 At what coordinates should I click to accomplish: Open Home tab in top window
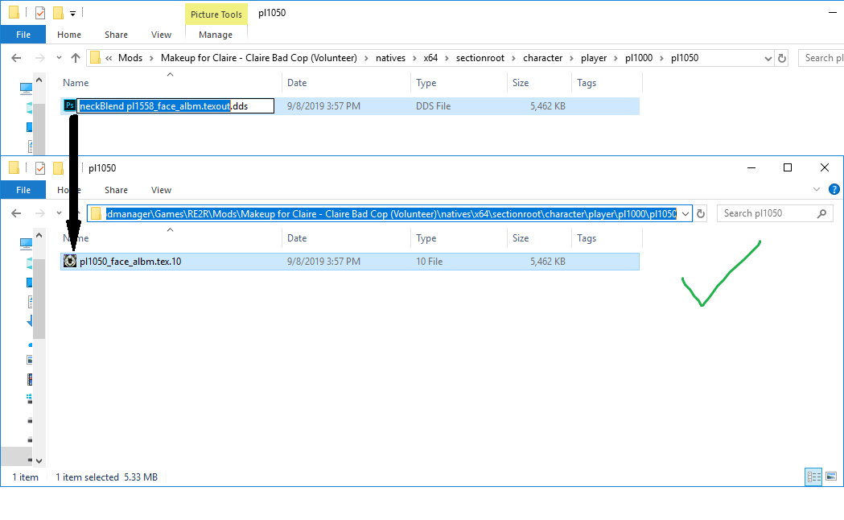click(x=69, y=35)
